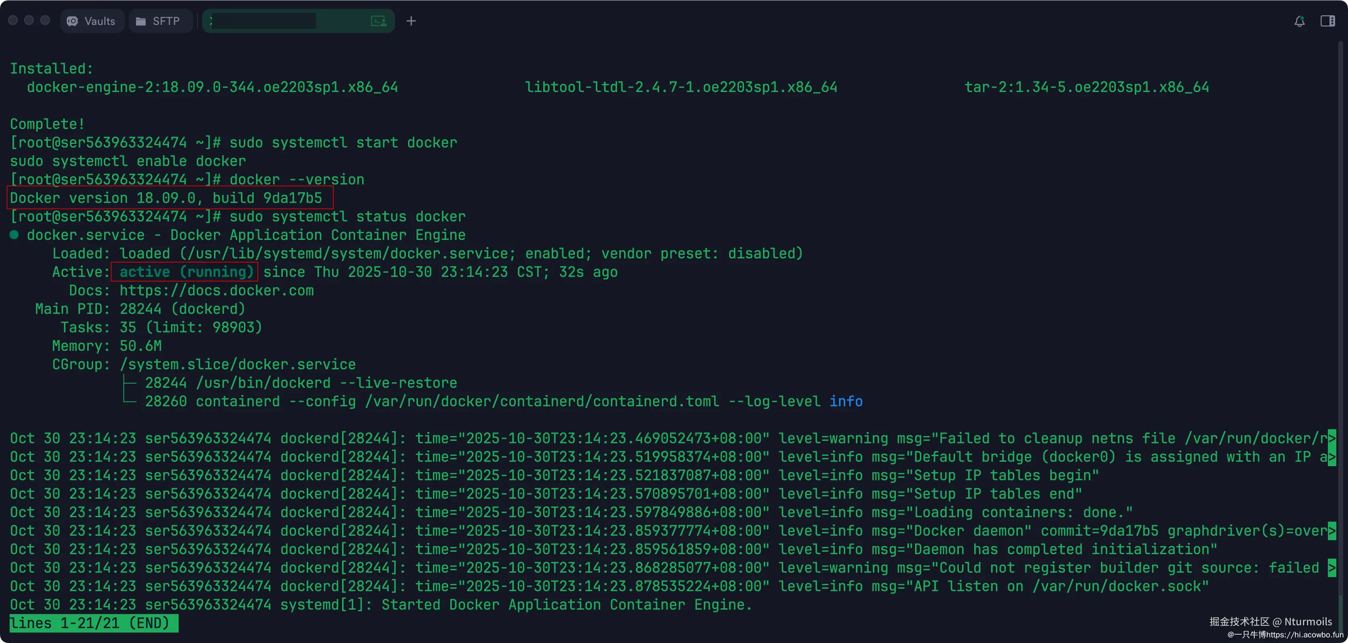Toggle the right sidebar panel
The width and height of the screenshot is (1348, 643).
(1327, 21)
